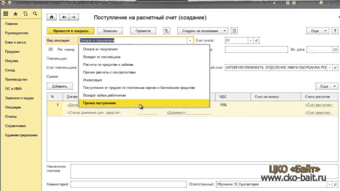Click Добавить row button
This screenshot has height=191, width=340.
coord(60,86)
